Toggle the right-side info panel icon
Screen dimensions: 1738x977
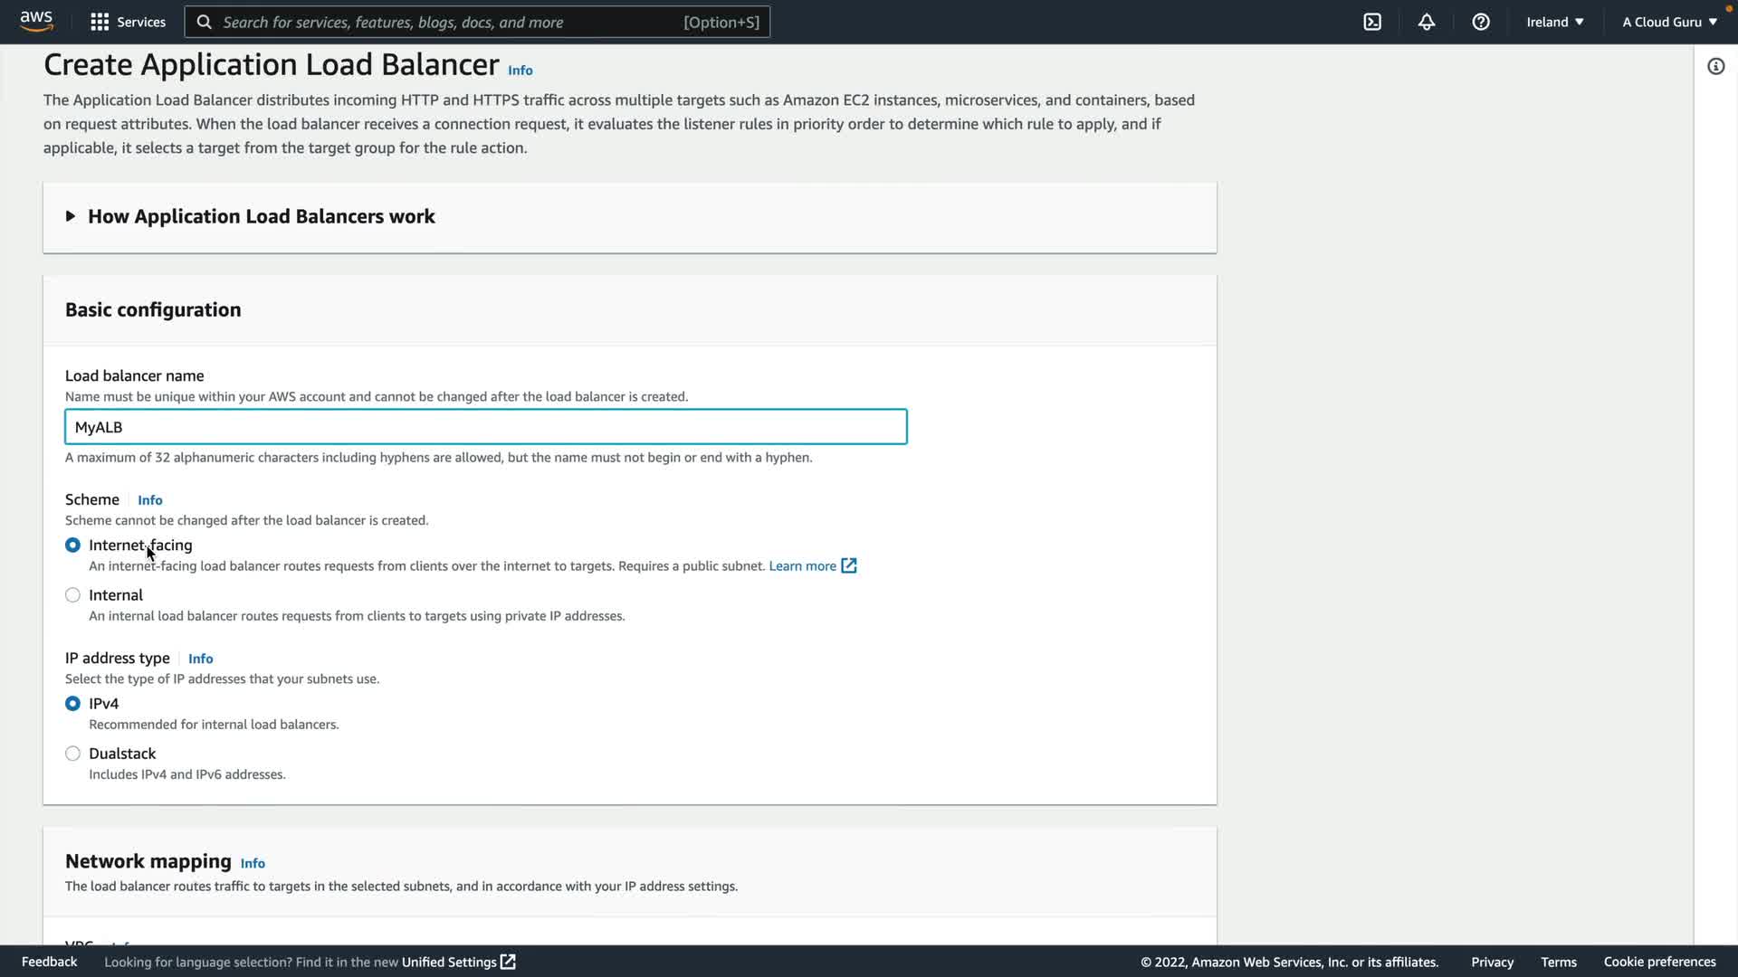tap(1715, 66)
